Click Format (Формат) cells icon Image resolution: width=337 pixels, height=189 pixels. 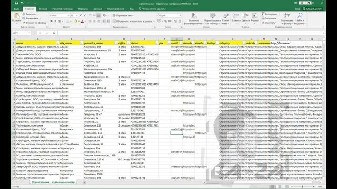click(255, 15)
